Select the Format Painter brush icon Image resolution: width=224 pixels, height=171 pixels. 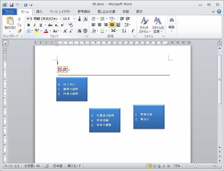coord(19,31)
